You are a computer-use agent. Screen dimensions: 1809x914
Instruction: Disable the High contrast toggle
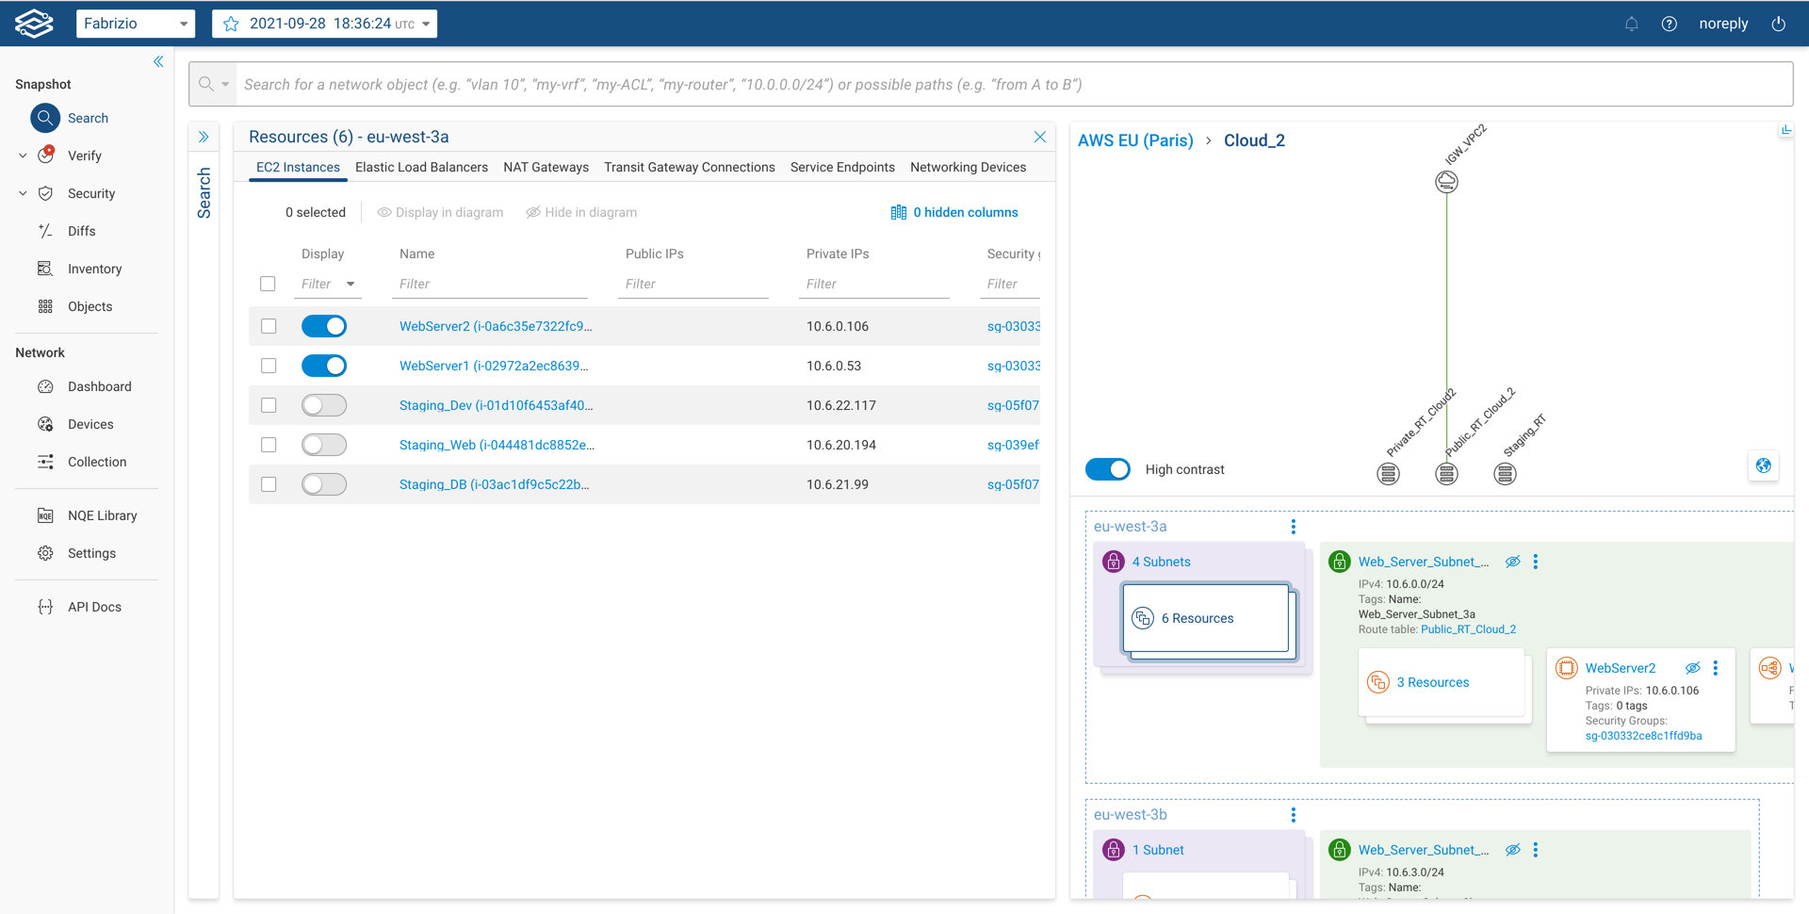pyautogui.click(x=1107, y=469)
